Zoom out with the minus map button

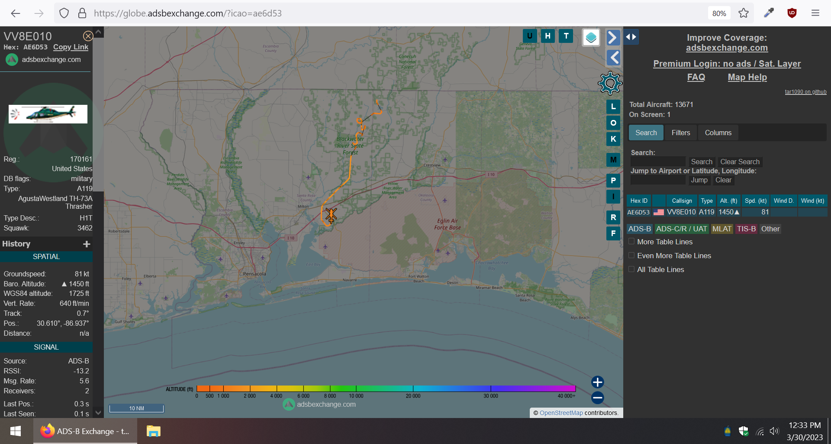[597, 398]
